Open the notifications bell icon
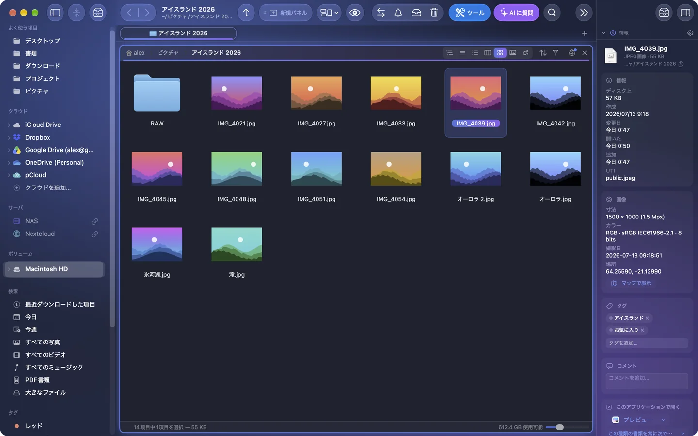The height and width of the screenshot is (436, 698). 398,13
